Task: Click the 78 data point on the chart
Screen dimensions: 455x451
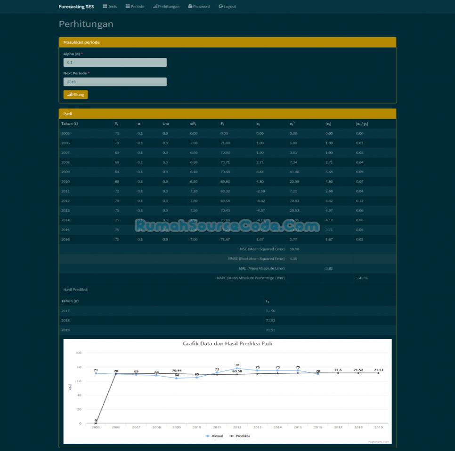Action: pyautogui.click(x=237, y=369)
